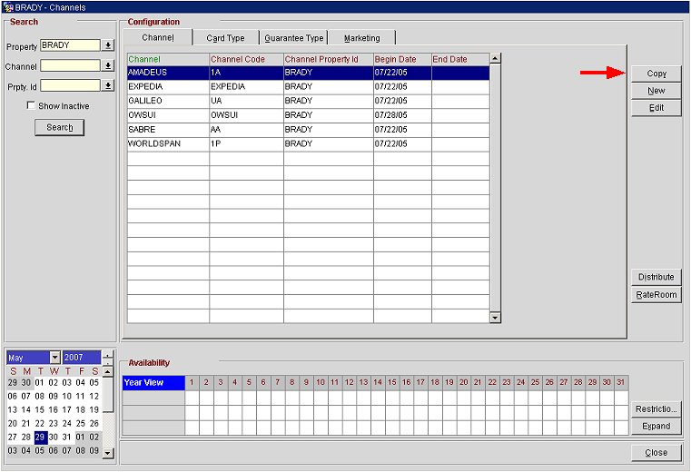Enable the Show Inactive checkbox
691x472 pixels.
coord(31,106)
